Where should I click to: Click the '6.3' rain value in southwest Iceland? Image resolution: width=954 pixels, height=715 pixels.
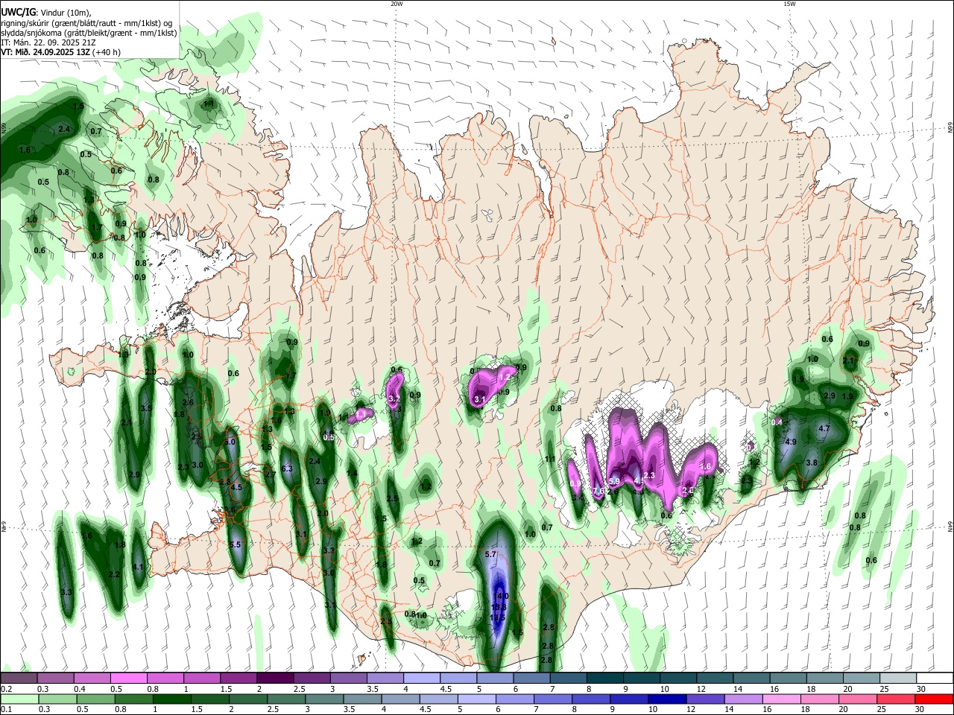(288, 468)
